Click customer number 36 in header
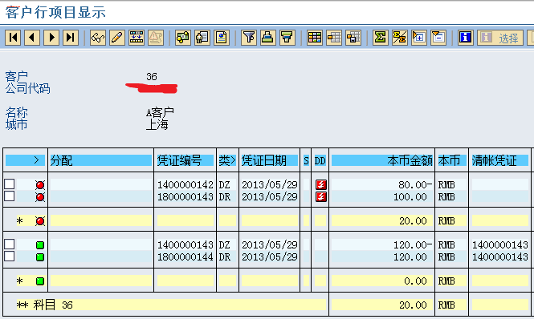The height and width of the screenshot is (319, 534). (152, 76)
